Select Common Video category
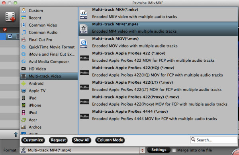Image resolution: width=239 pixels, height=155 pixels. pos(49,25)
